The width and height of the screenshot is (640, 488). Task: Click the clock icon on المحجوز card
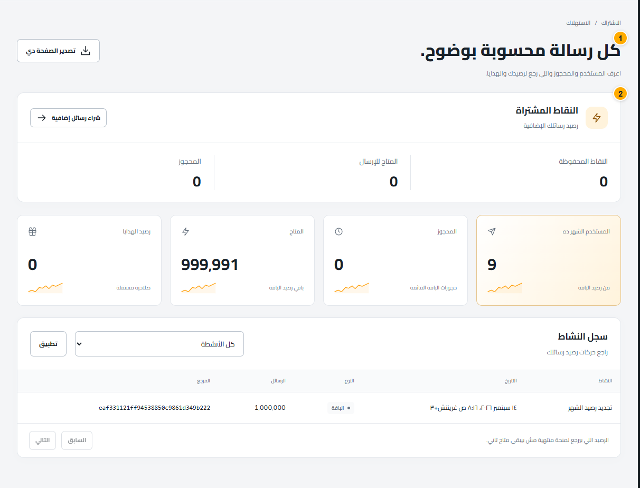338,231
